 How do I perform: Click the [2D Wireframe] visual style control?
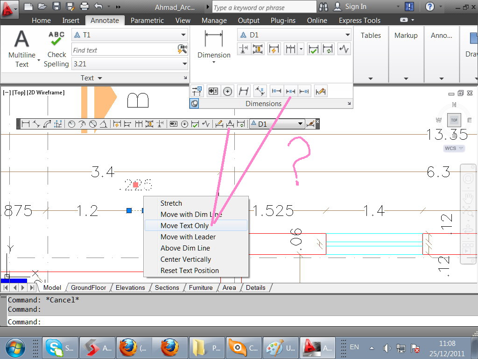tap(46, 93)
